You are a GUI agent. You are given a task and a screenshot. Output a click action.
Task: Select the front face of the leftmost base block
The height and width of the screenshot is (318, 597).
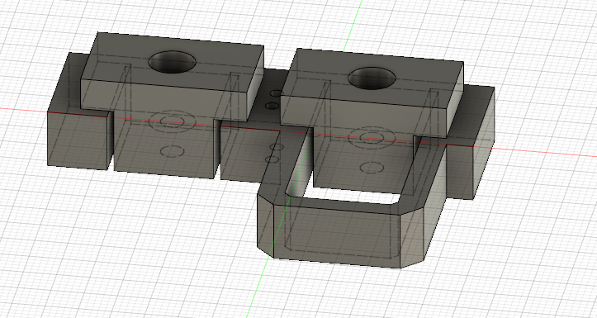pos(78,140)
